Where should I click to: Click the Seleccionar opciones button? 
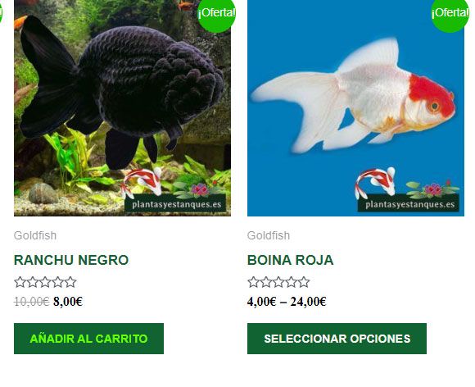[337, 339]
